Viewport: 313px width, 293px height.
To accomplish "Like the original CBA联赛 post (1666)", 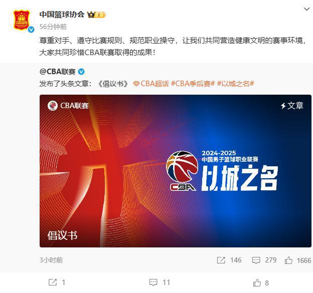I will 298,260.
